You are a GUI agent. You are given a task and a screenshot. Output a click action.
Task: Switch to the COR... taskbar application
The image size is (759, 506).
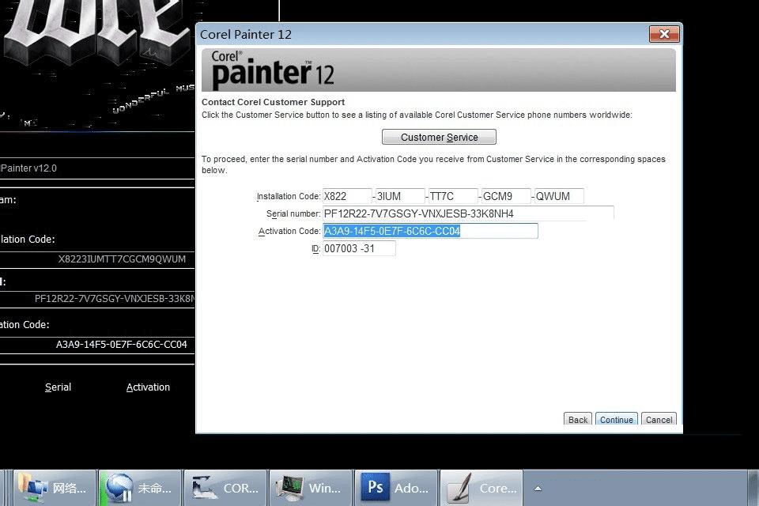pyautogui.click(x=225, y=488)
